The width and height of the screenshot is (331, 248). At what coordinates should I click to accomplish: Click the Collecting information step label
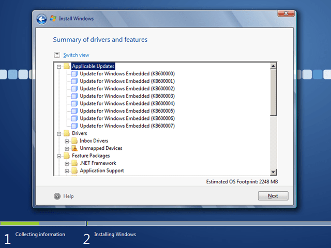coord(40,234)
